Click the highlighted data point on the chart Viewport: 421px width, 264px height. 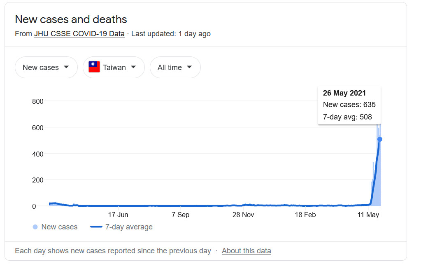[380, 139]
